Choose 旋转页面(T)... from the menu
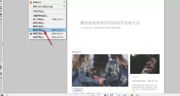 [47, 37]
